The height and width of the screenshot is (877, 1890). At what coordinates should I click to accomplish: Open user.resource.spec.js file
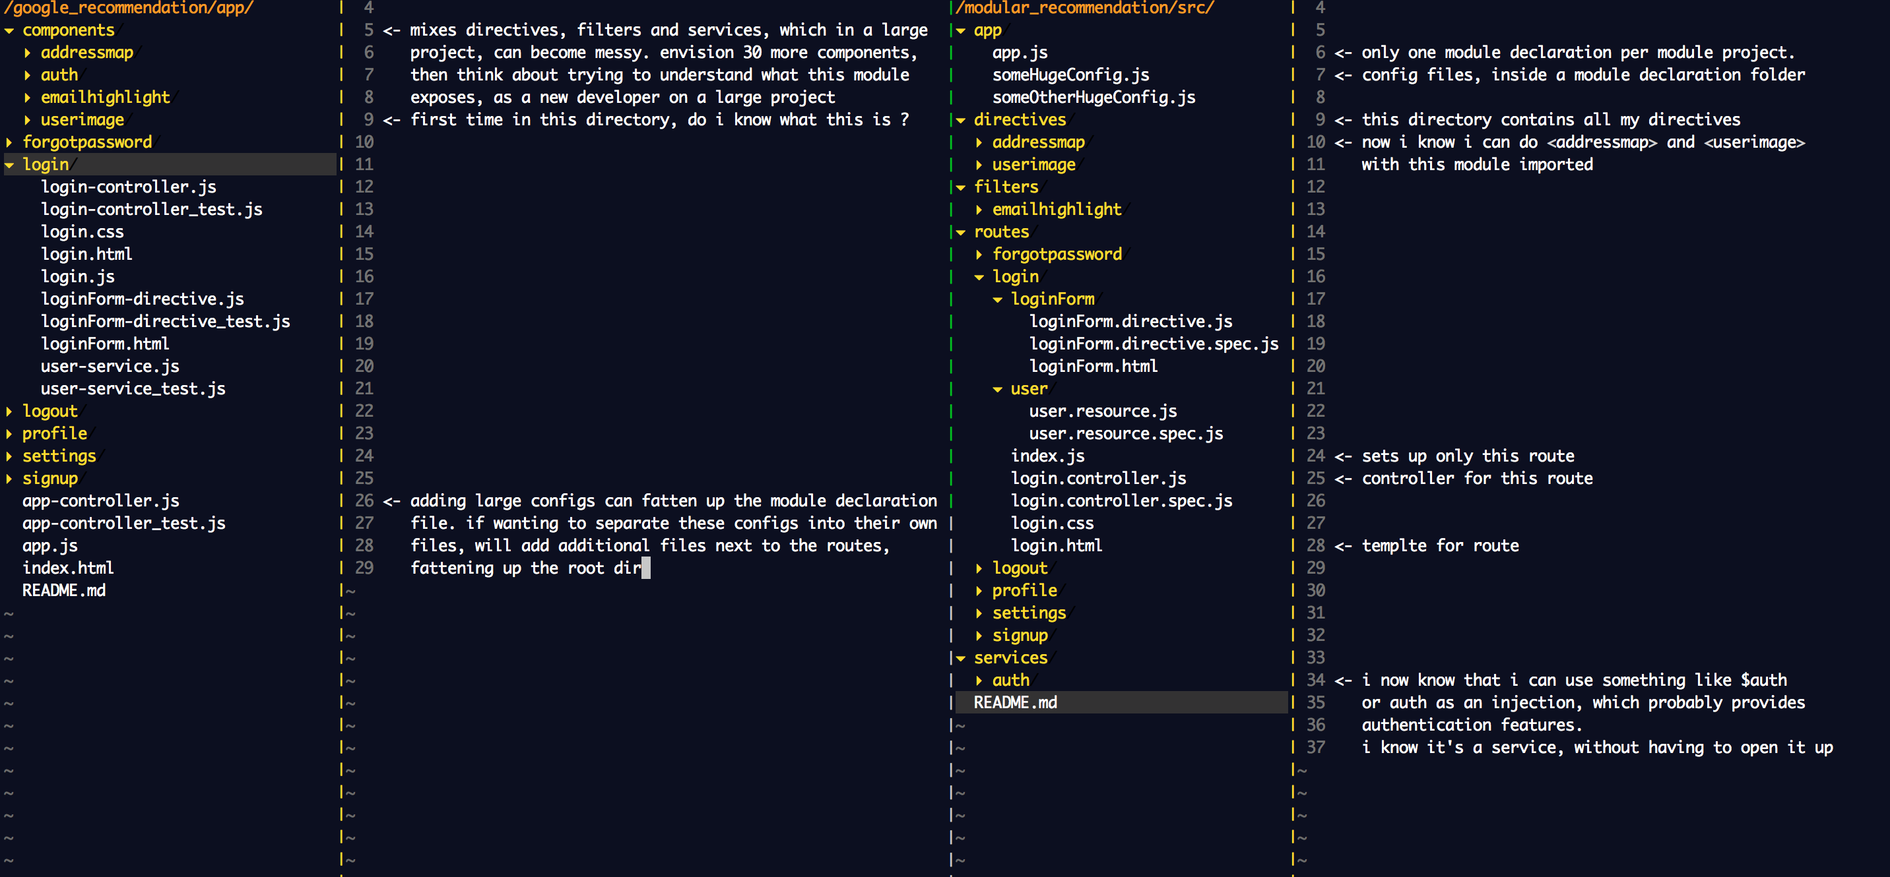[x=1126, y=433]
